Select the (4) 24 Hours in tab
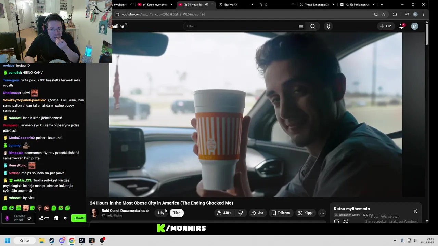Screen dimensions: 438x246 [195, 5]
